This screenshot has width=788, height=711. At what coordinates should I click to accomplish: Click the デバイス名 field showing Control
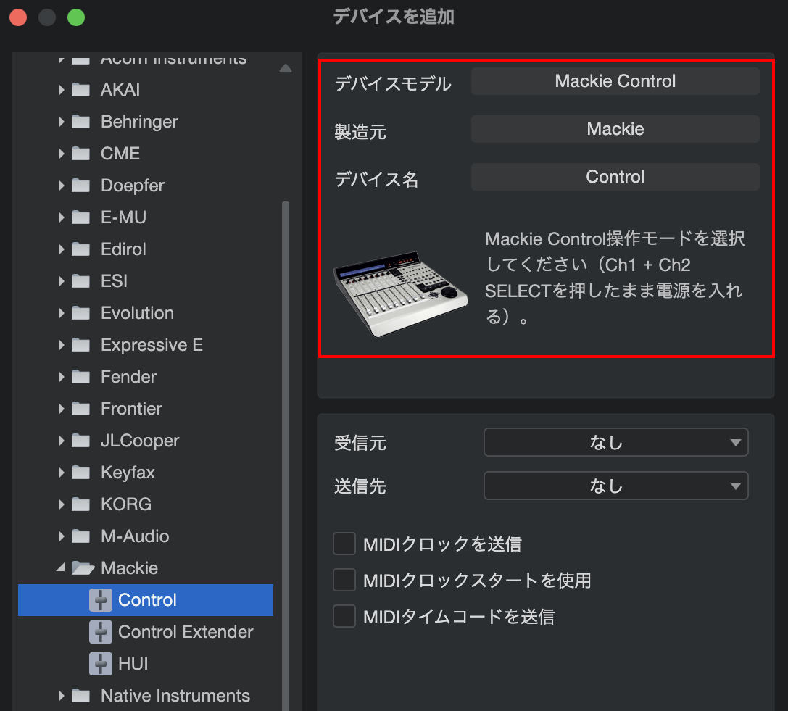615,176
